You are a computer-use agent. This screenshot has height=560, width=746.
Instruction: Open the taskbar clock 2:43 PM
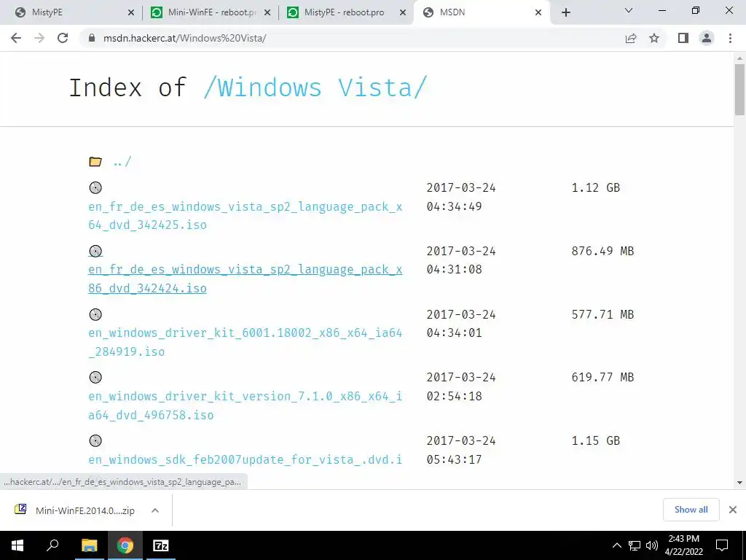point(683,545)
